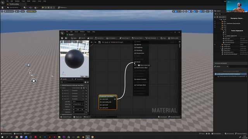
Task: Click the Layer rock input pin
Action: [101, 99]
